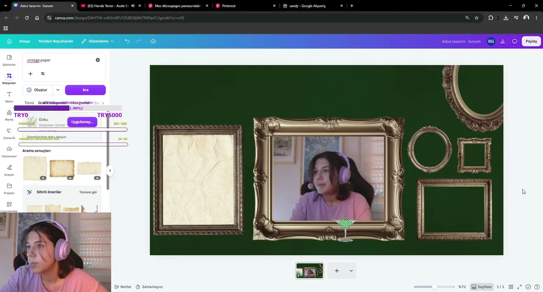The width and height of the screenshot is (543, 292).
Task: Redo the last undone action
Action: coord(138,41)
